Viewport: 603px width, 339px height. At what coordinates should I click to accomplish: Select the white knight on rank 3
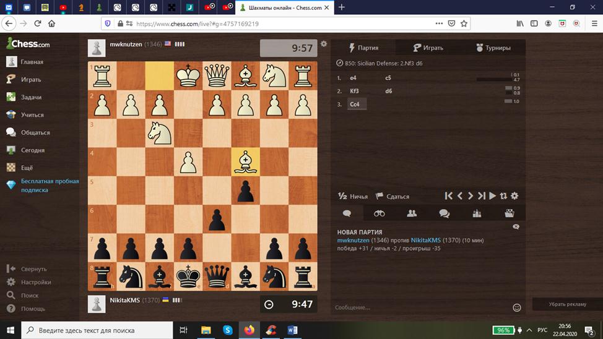point(159,133)
